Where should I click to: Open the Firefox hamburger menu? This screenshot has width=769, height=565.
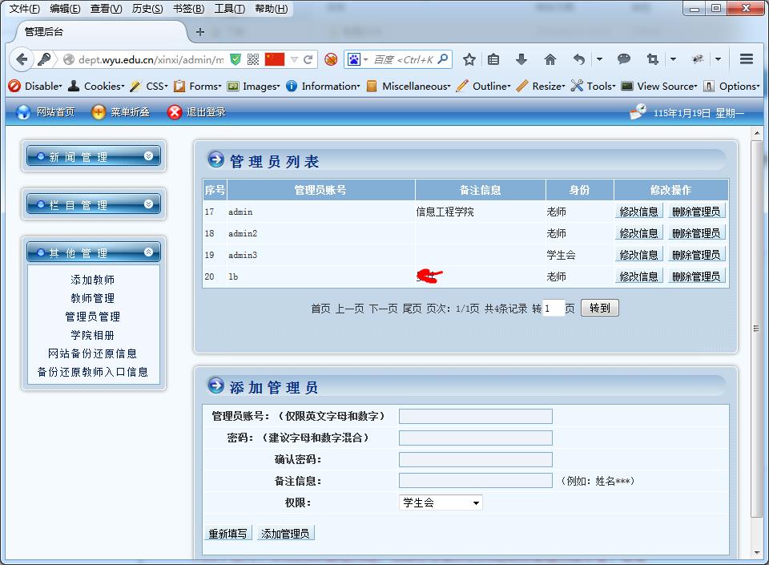click(747, 59)
